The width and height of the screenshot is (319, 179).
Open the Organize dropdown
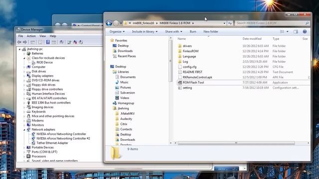pos(117,32)
